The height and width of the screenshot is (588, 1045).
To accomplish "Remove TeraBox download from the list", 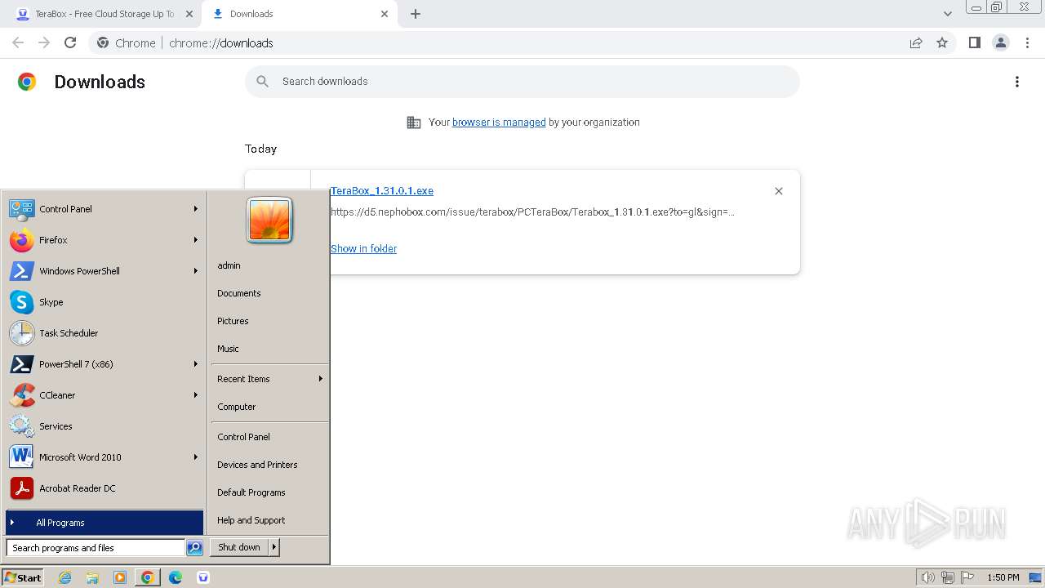I will [779, 191].
